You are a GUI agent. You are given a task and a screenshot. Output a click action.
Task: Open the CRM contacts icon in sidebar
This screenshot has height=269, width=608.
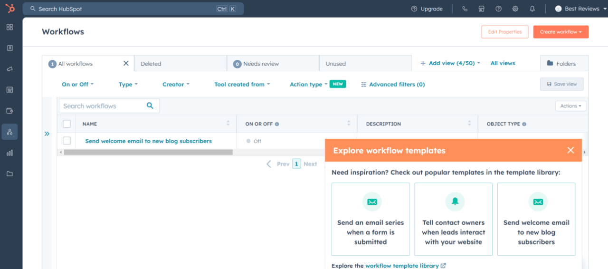(9, 48)
